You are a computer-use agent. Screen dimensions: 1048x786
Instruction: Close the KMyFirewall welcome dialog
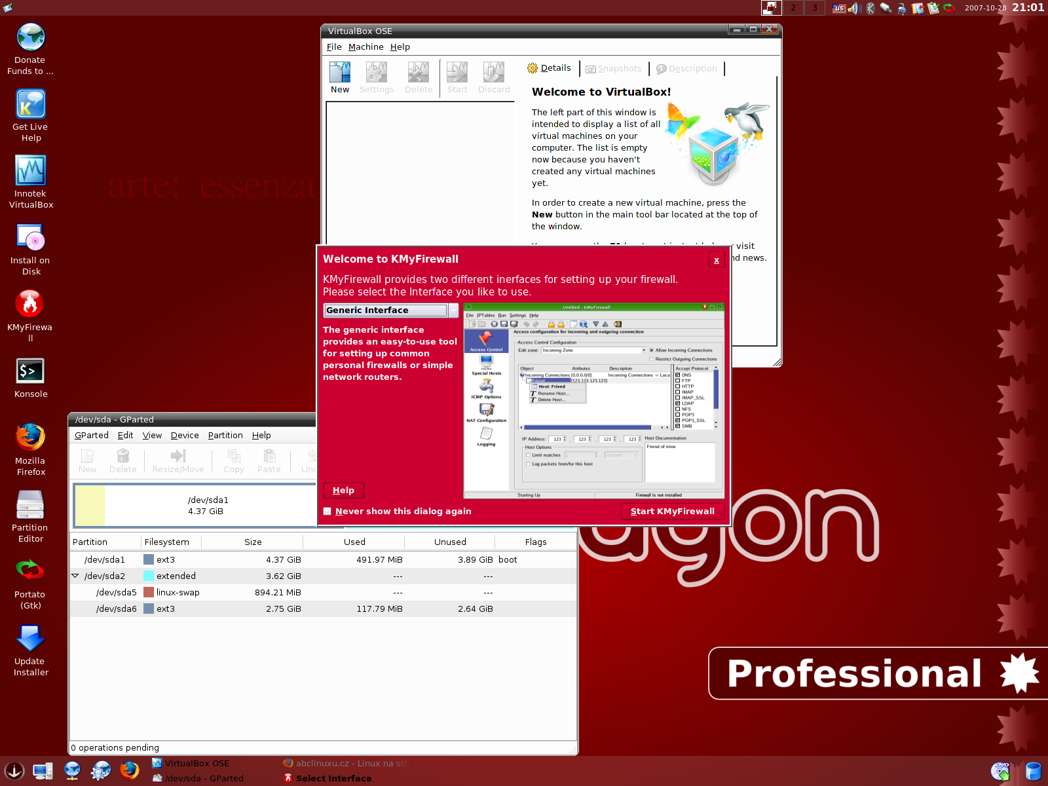(717, 260)
